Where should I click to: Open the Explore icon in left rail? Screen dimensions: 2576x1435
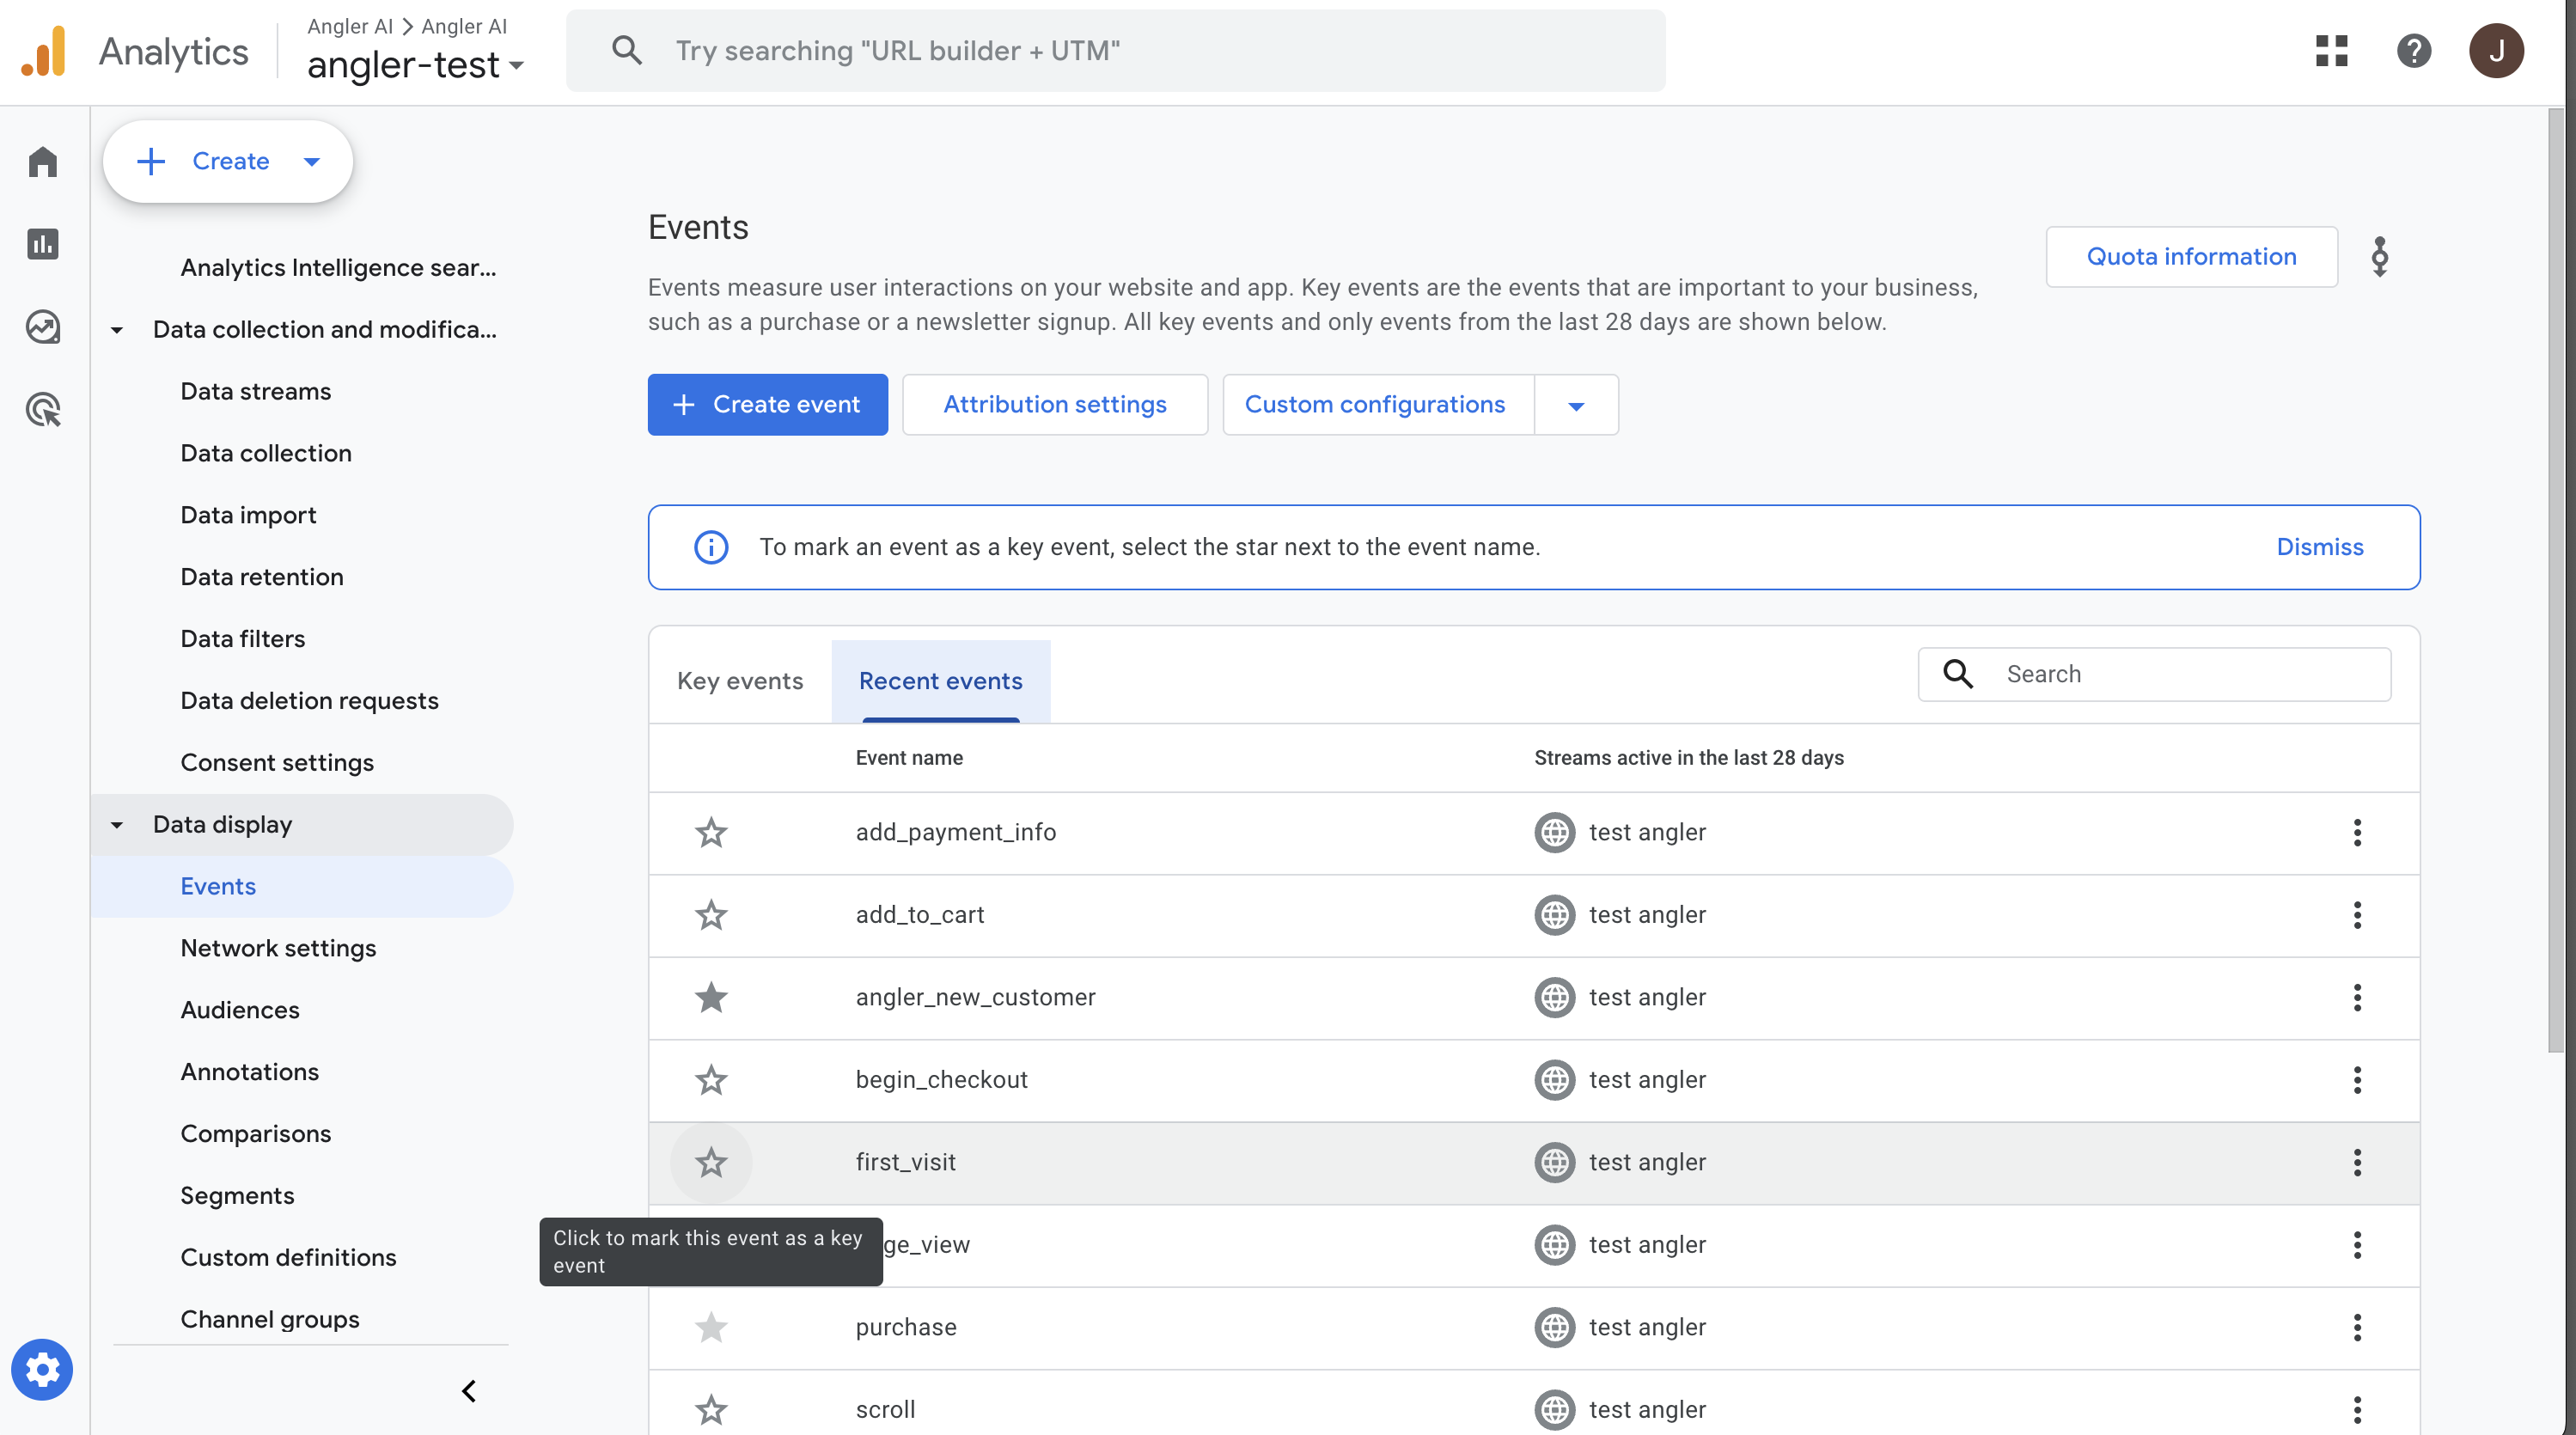point(43,326)
